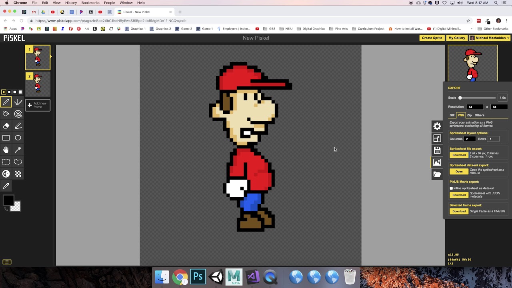Select the Vertical mirror pen tool
Image resolution: width=512 pixels, height=288 pixels.
click(x=18, y=102)
